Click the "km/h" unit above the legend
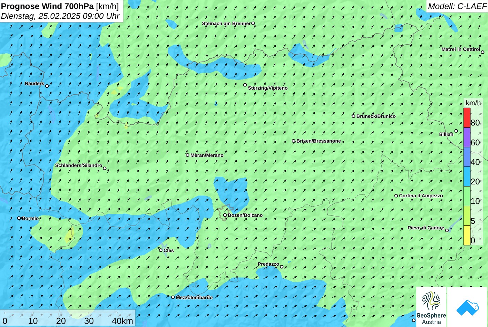 tap(473, 103)
